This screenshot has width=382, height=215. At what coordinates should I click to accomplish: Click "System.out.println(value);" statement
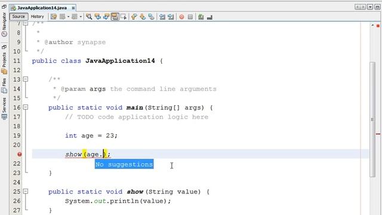(x=118, y=201)
